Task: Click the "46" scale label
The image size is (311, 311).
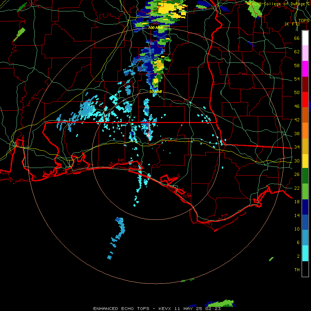Action: [297, 106]
